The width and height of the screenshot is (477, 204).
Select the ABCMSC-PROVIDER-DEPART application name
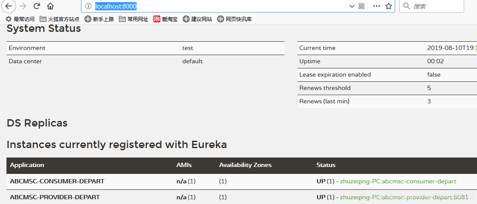point(55,197)
